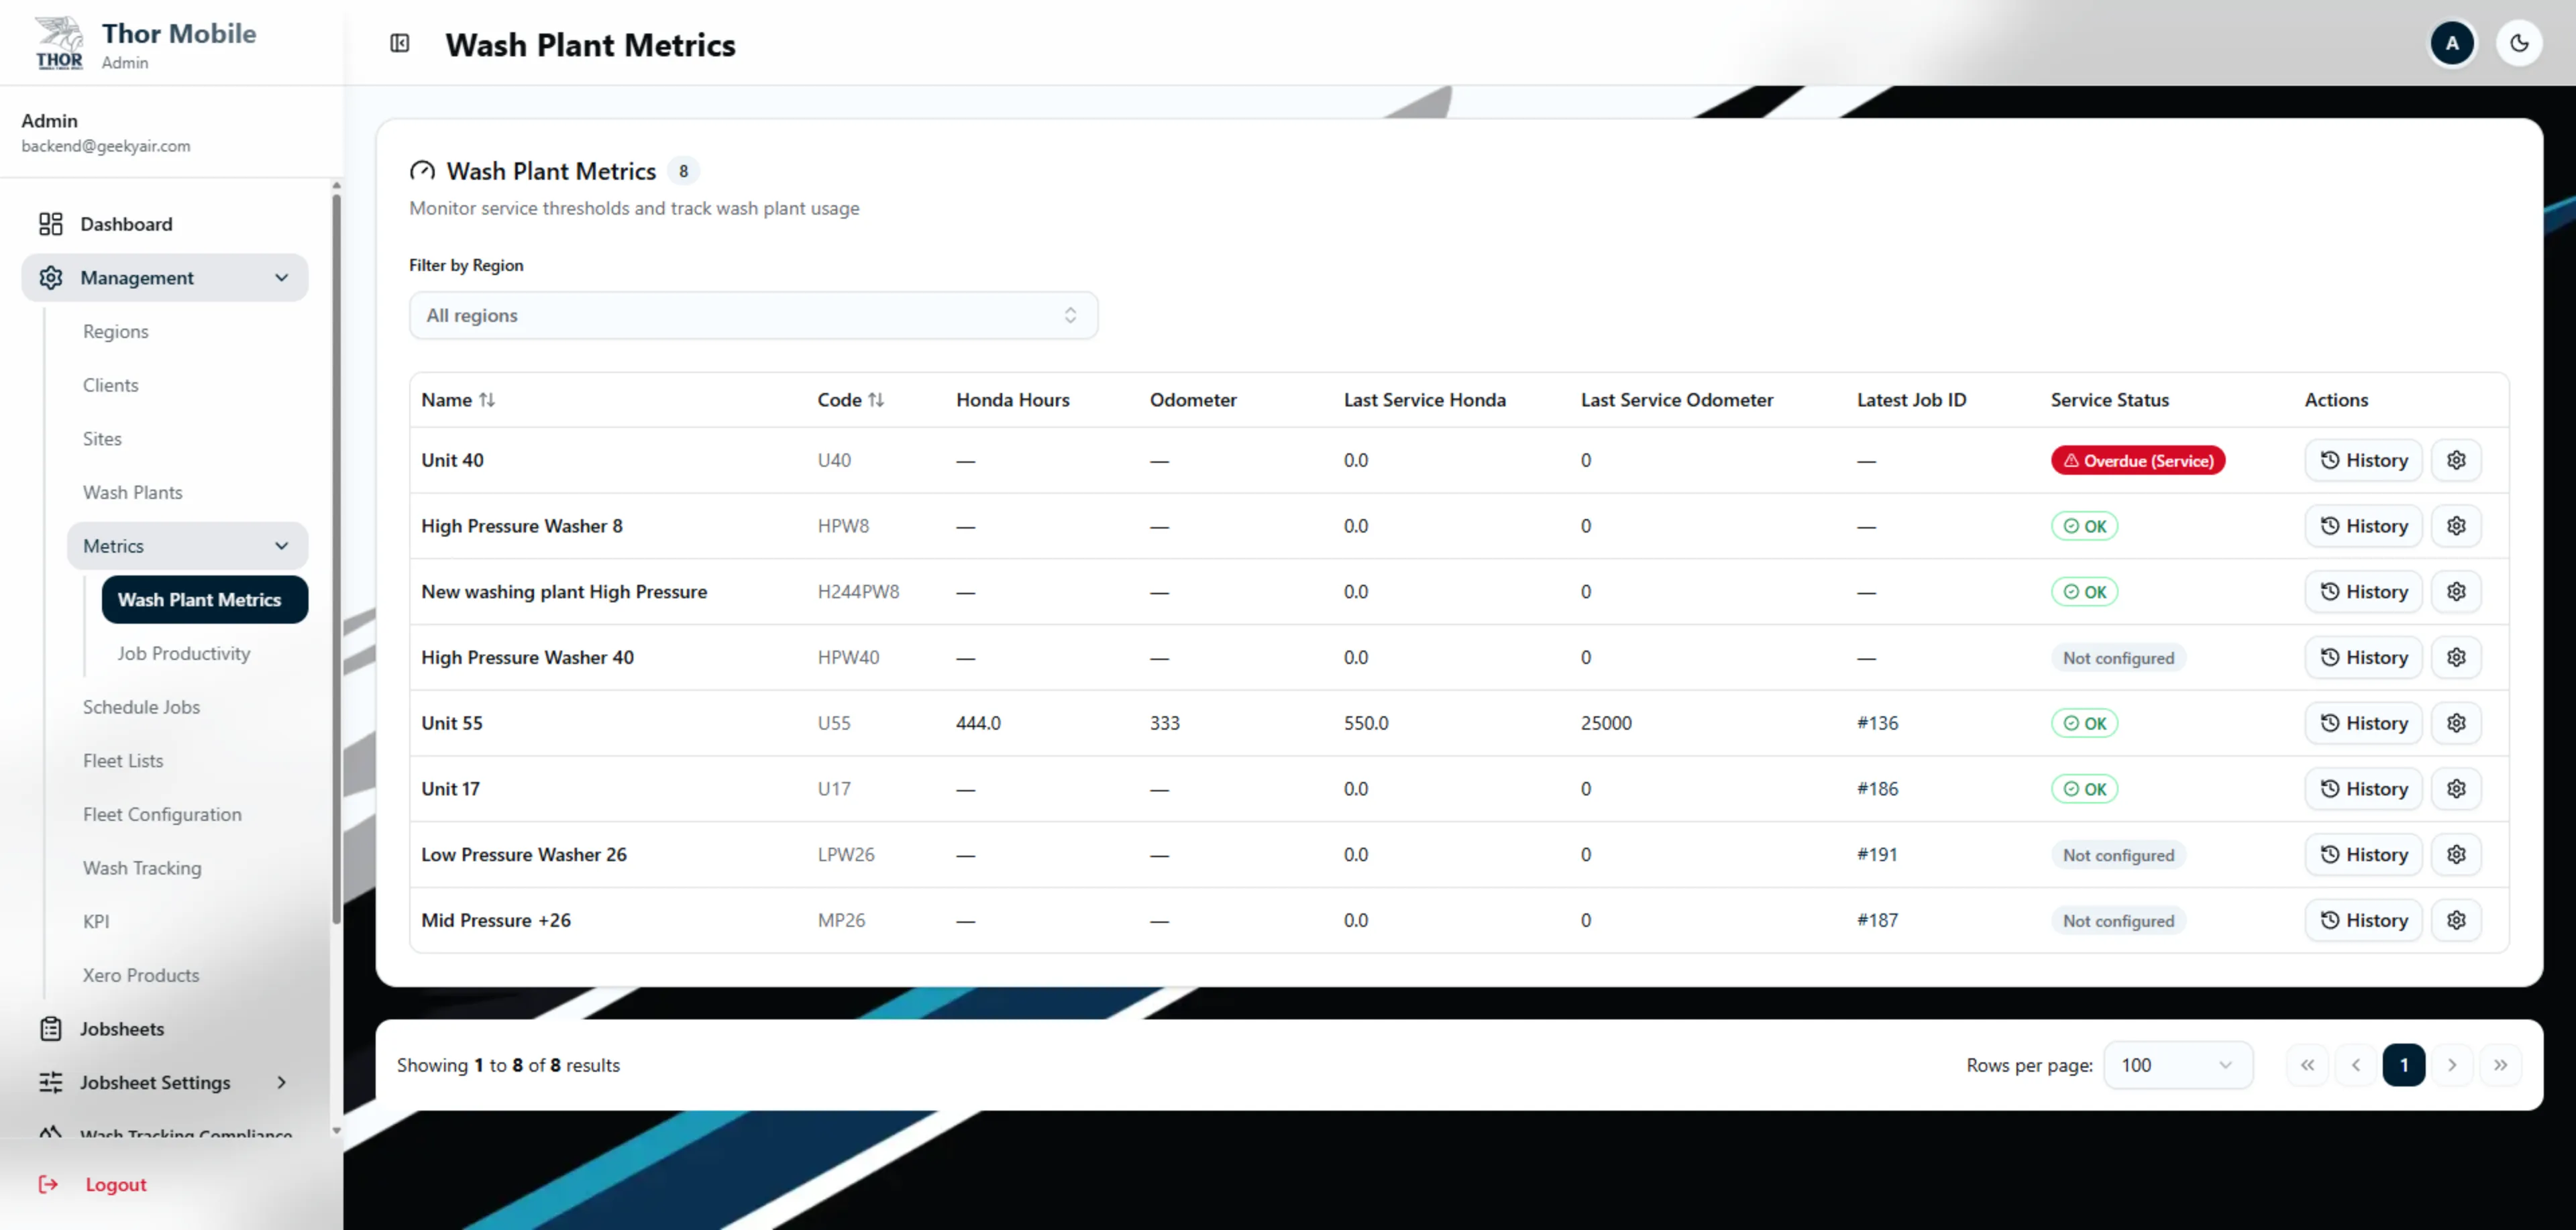
Task: Open settings gear for Low Pressure Washer 26
Action: coord(2456,855)
